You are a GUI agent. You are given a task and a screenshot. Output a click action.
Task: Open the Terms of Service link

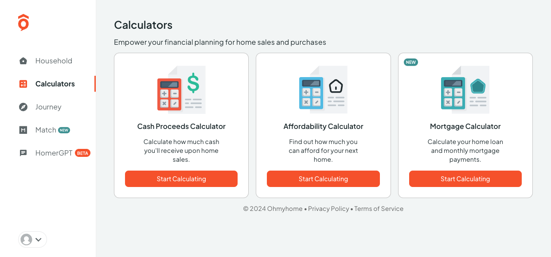click(379, 209)
